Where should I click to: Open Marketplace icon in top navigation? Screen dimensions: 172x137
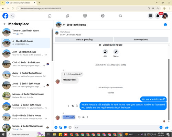(85, 16)
